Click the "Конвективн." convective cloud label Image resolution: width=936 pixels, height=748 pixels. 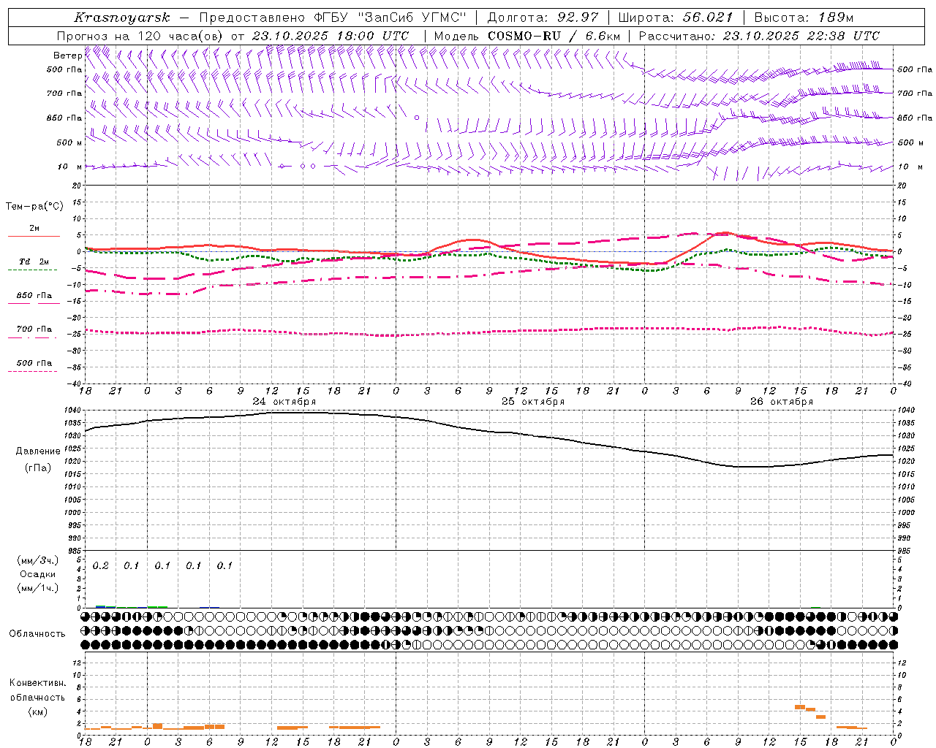[x=38, y=683]
